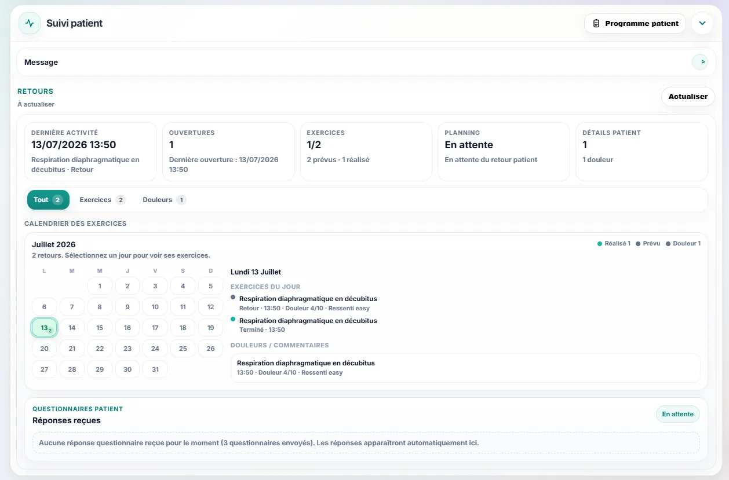729x480 pixels.
Task: Select July 23 in the calendar
Action: (x=127, y=349)
